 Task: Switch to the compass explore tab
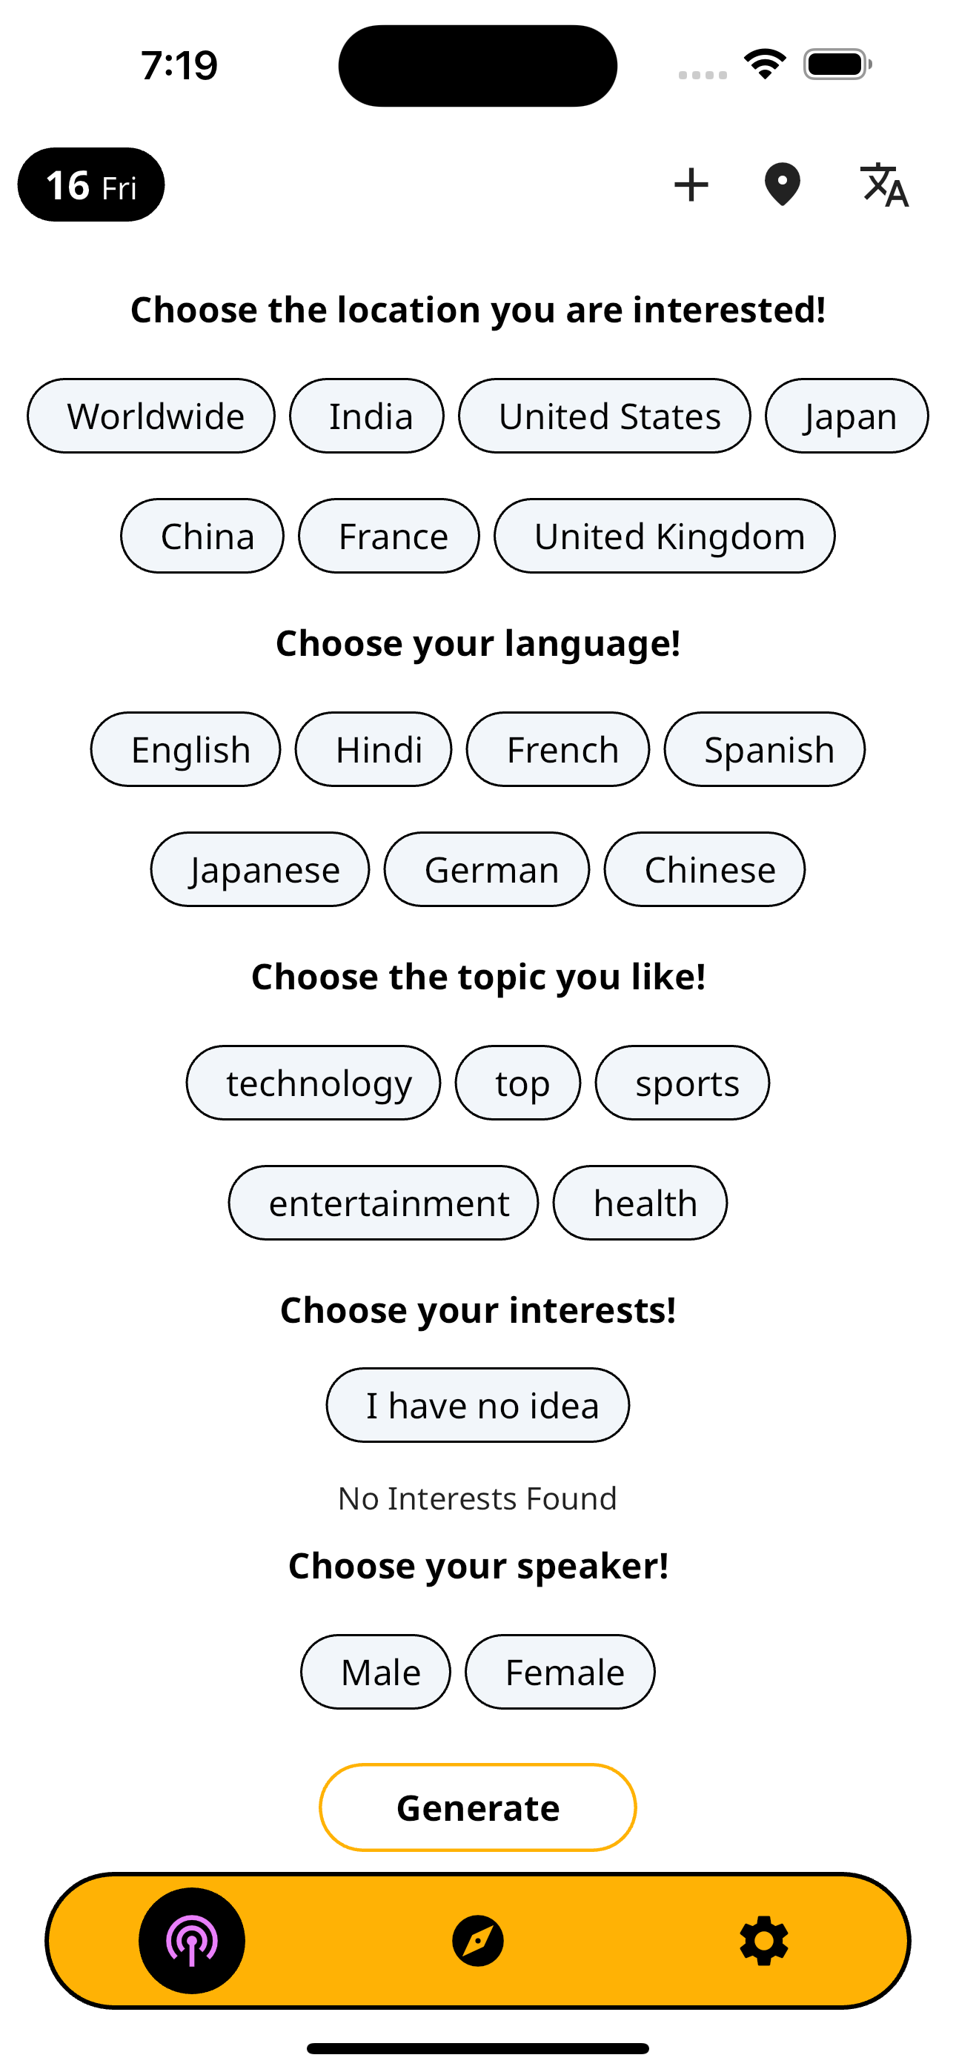tap(478, 1940)
